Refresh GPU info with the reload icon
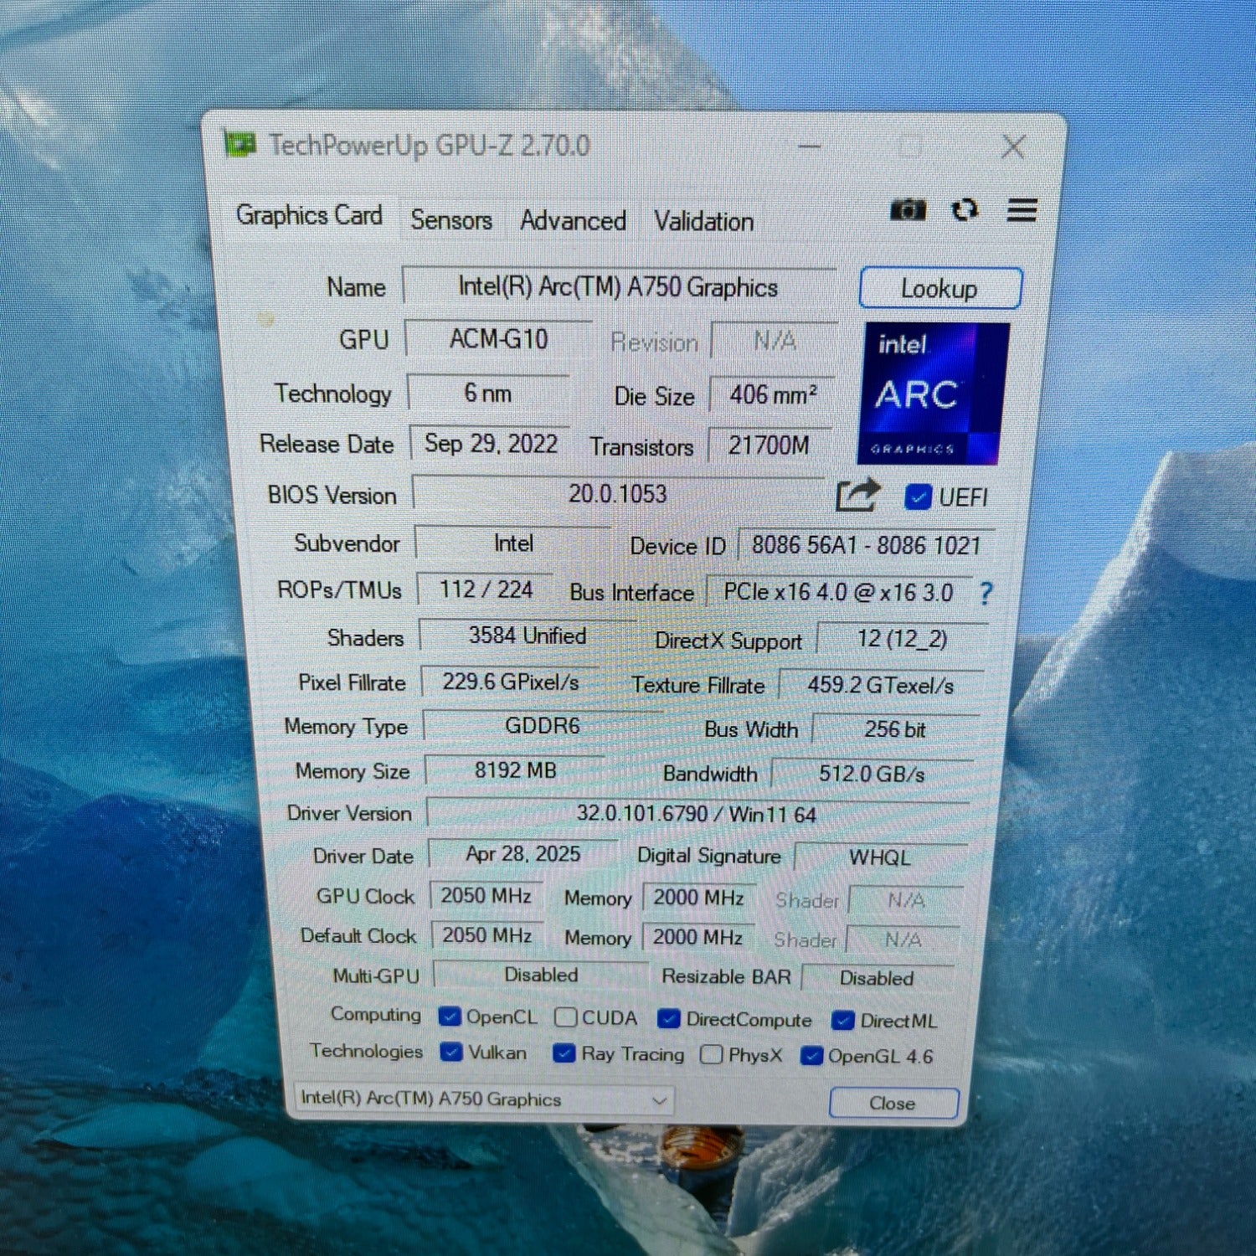This screenshot has height=1256, width=1256. [x=965, y=209]
